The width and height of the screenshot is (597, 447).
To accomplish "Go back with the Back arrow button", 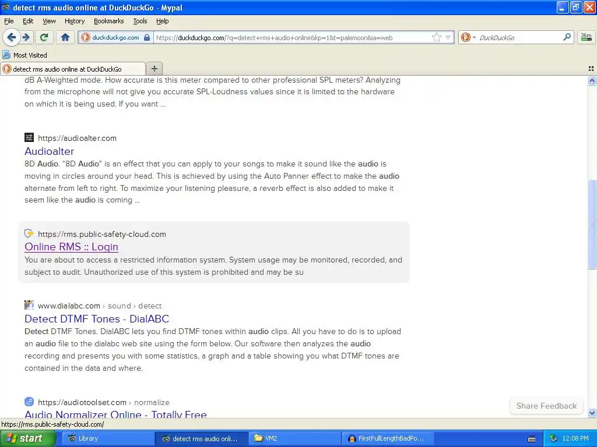I will [x=11, y=37].
